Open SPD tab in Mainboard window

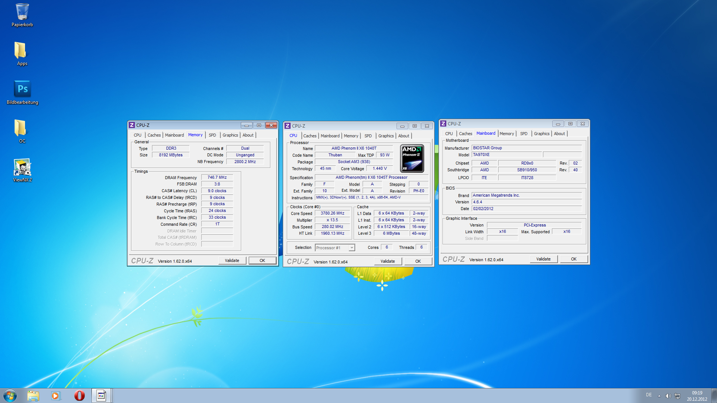click(524, 134)
